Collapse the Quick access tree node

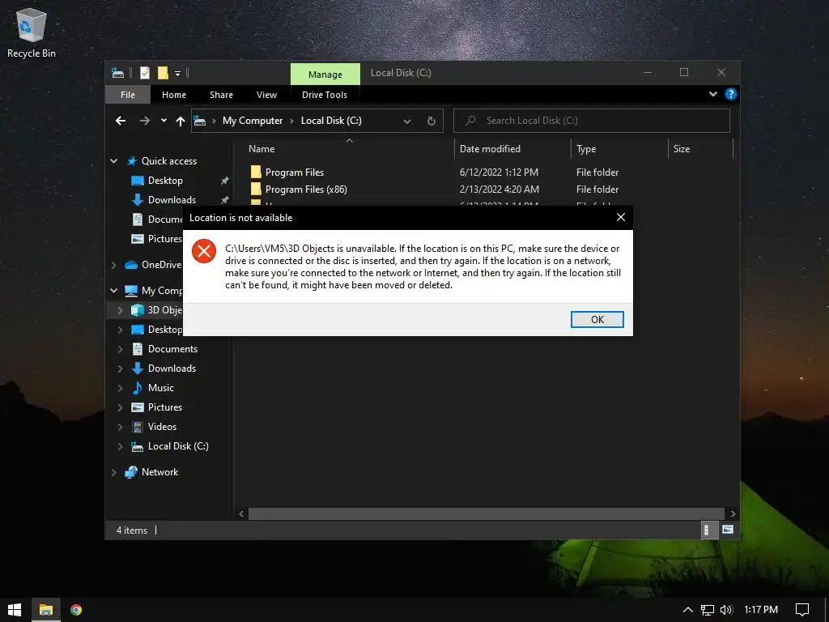click(113, 161)
